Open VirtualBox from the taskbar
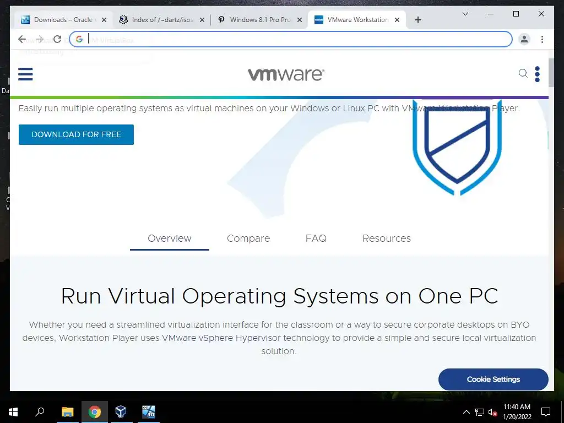 (121, 412)
